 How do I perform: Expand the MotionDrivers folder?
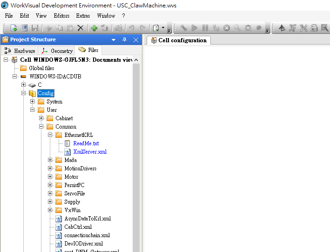(x=50, y=168)
